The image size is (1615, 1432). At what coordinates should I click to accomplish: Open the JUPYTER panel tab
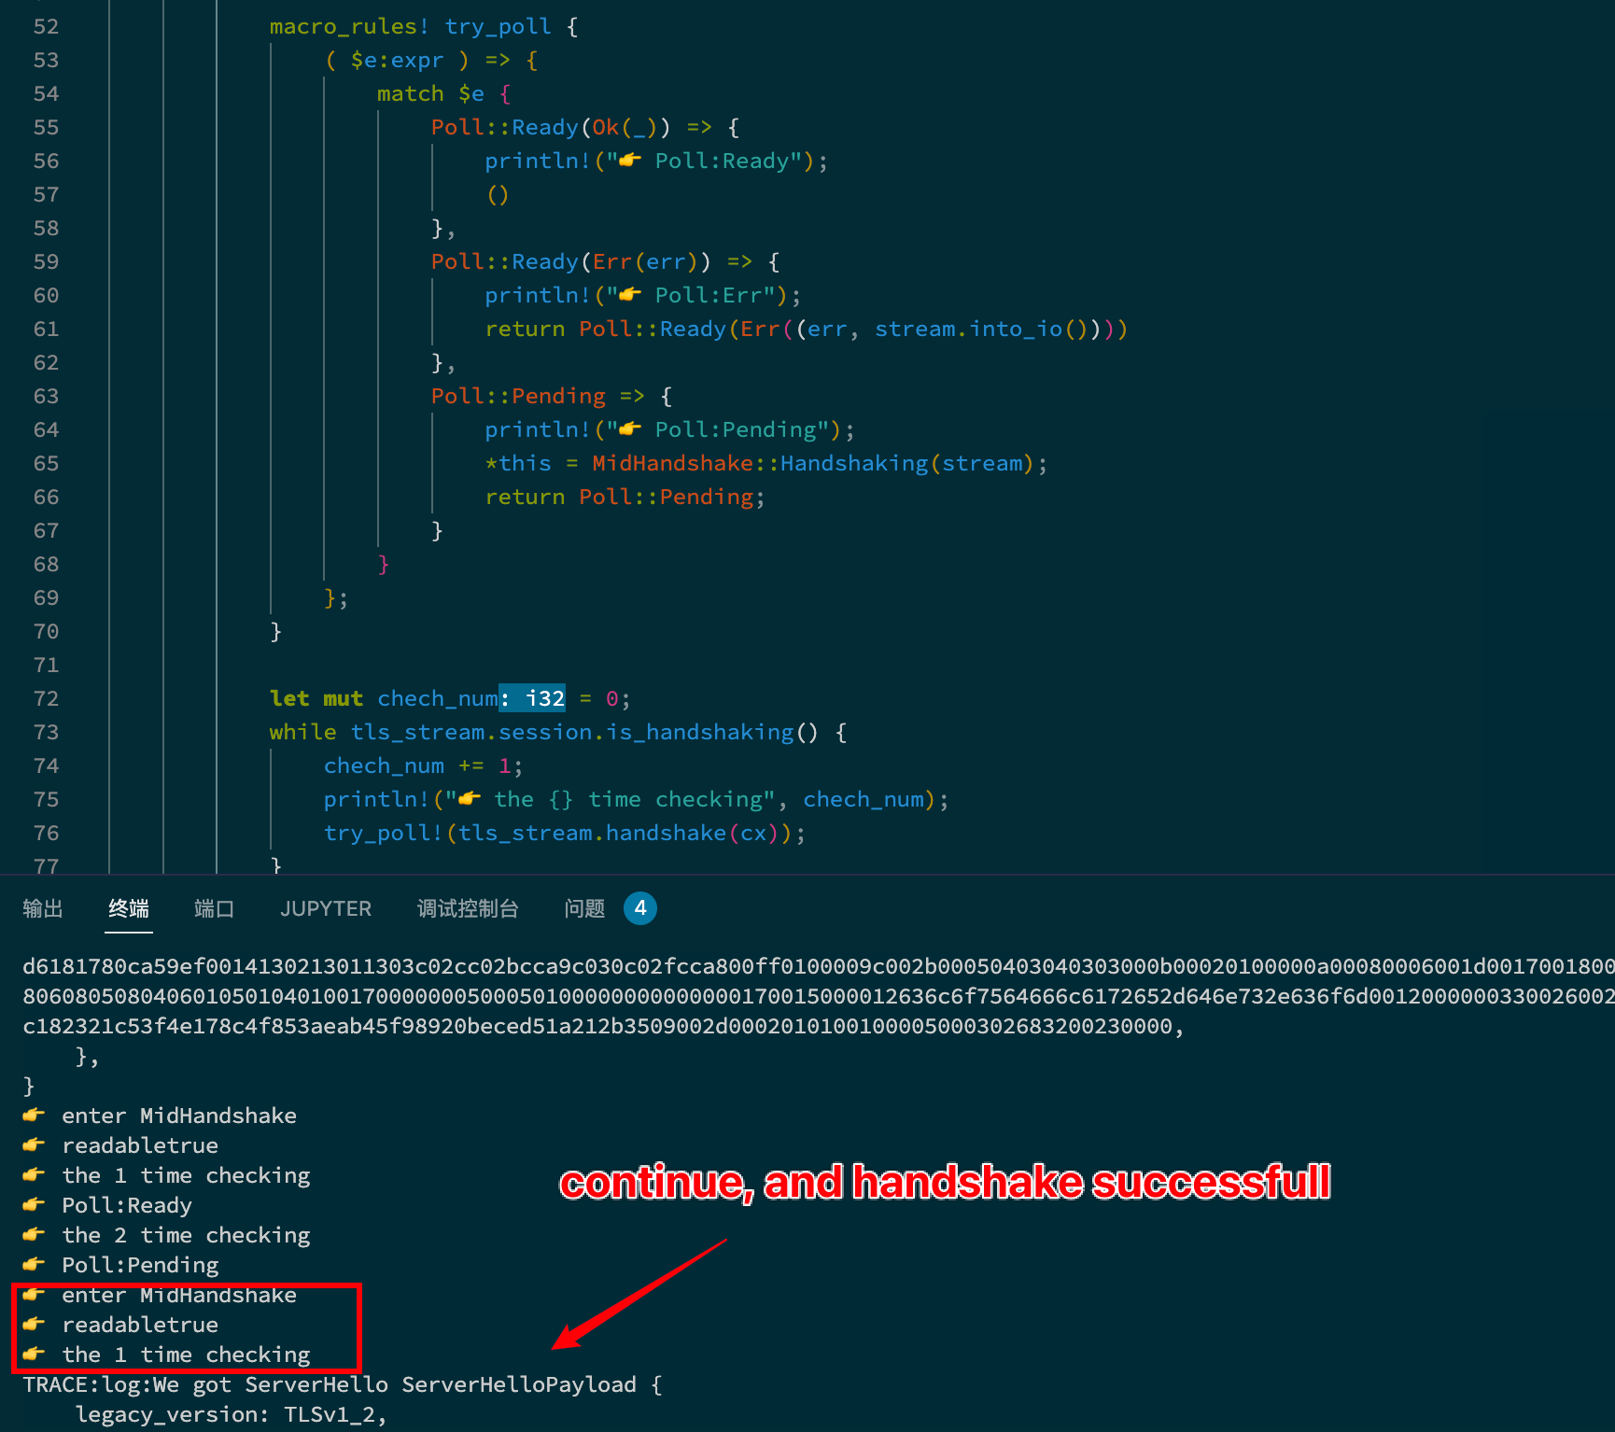click(326, 908)
